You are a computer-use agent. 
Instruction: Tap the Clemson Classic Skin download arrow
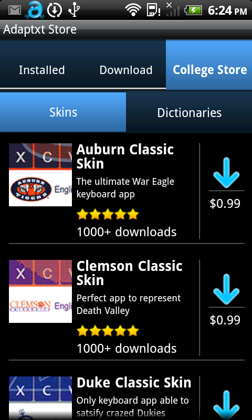pyautogui.click(x=226, y=289)
